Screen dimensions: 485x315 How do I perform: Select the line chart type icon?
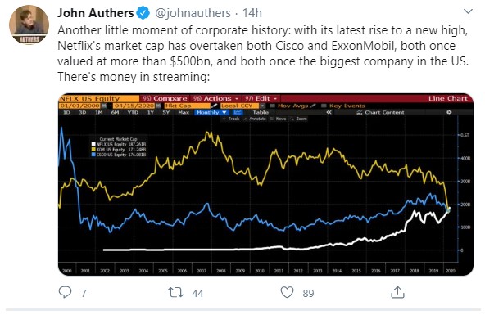click(x=238, y=112)
